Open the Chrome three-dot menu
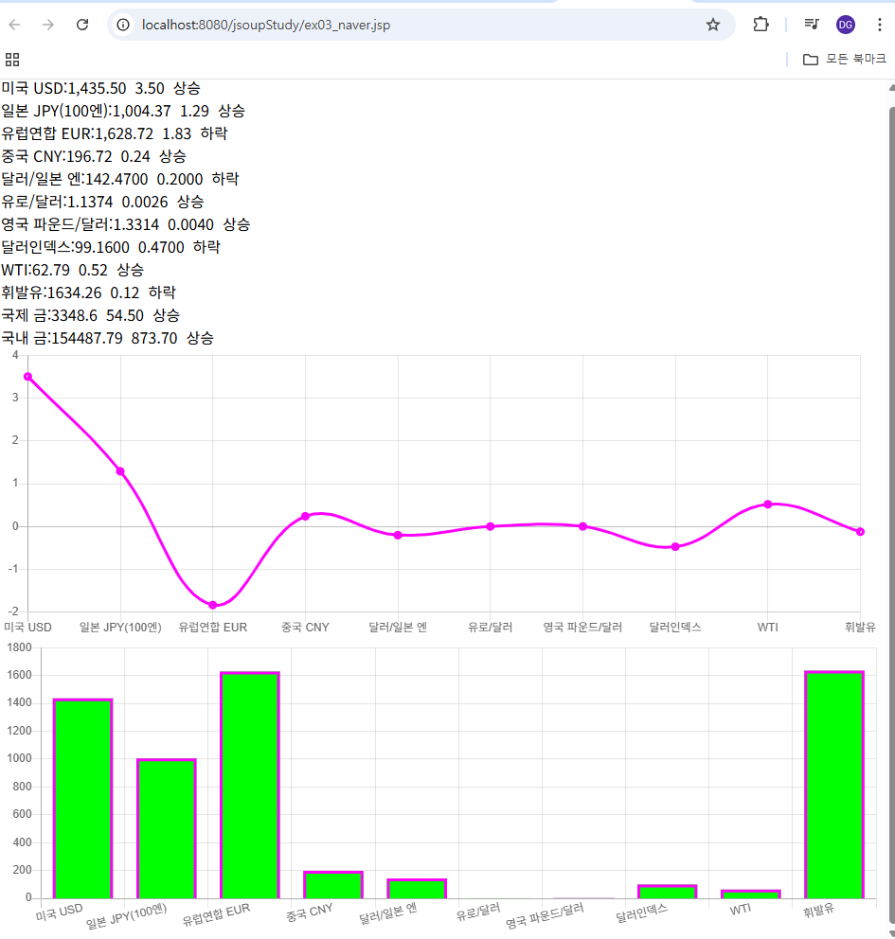The image size is (895, 939). pos(880,25)
